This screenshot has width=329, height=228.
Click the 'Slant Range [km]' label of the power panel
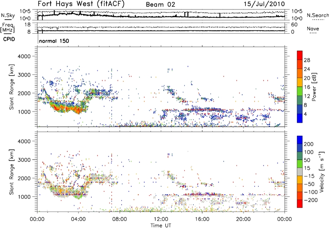pyautogui.click(x=12, y=87)
